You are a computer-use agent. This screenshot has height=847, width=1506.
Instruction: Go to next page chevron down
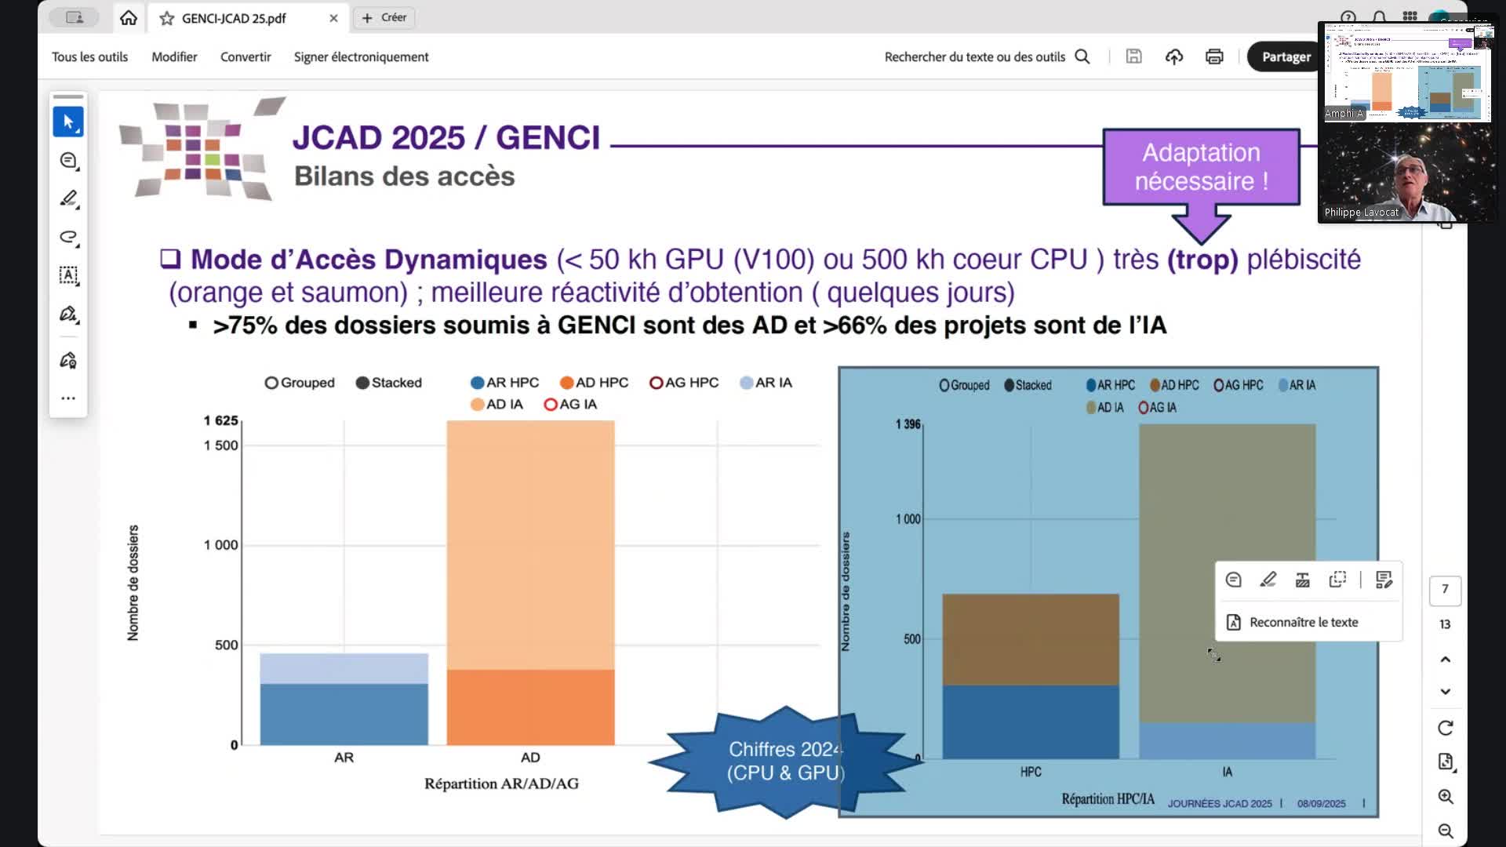1445,692
